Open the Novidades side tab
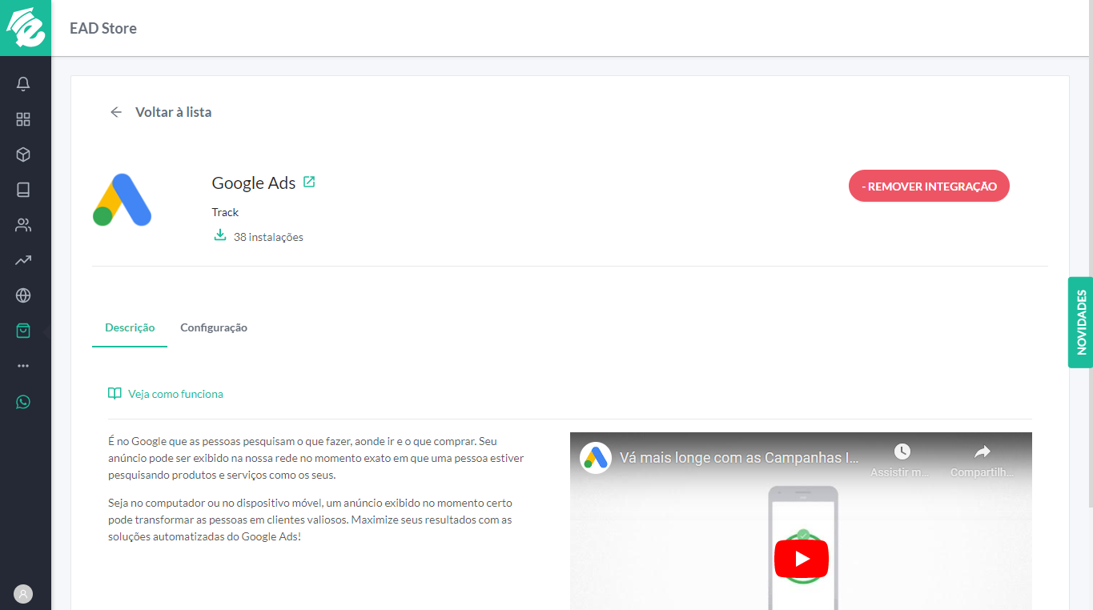 [x=1081, y=323]
